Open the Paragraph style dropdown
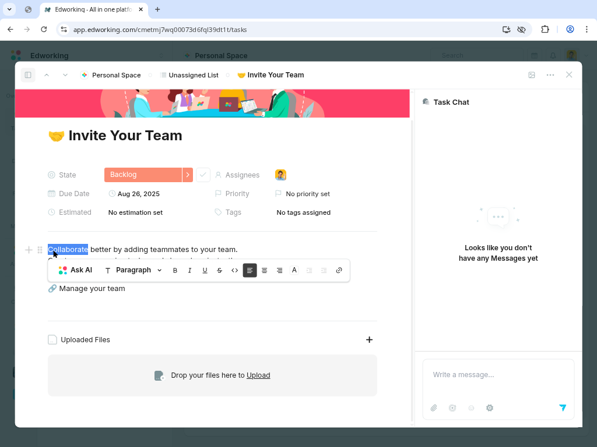 point(134,270)
